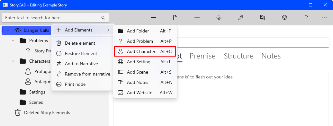Open help with the question mark icon
The width and height of the screenshot is (333, 126).
click(306, 18)
